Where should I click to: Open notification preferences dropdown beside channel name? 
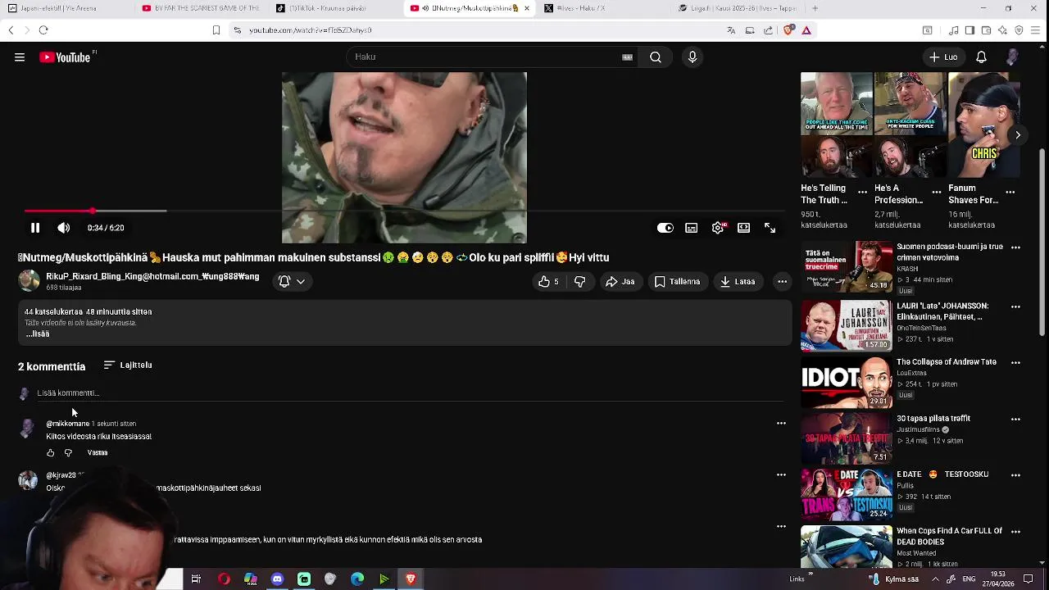point(292,281)
